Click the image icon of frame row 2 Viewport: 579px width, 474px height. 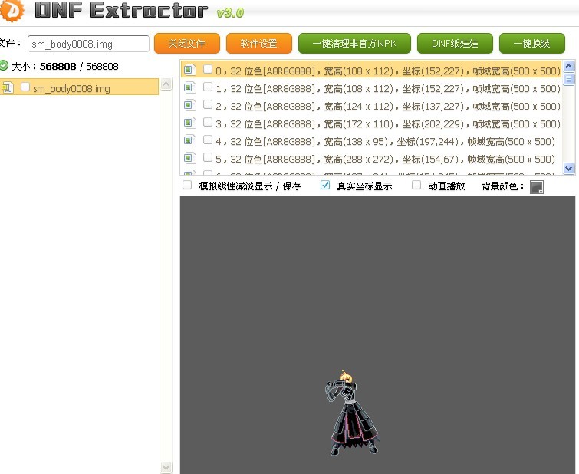[189, 106]
